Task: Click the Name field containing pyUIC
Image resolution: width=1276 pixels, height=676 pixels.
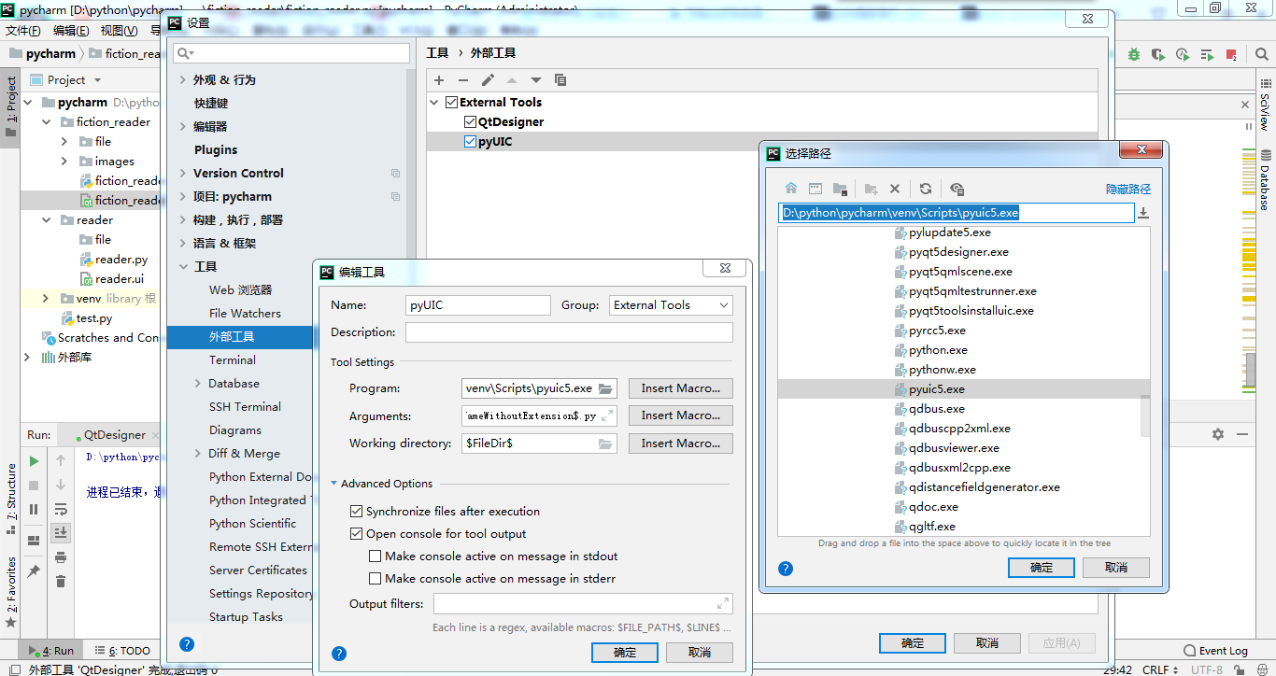Action: pyautogui.click(x=477, y=305)
